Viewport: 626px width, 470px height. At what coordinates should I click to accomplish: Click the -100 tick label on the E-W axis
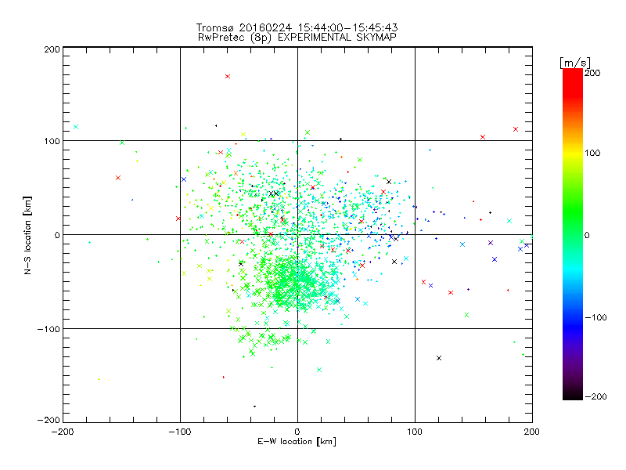point(180,432)
